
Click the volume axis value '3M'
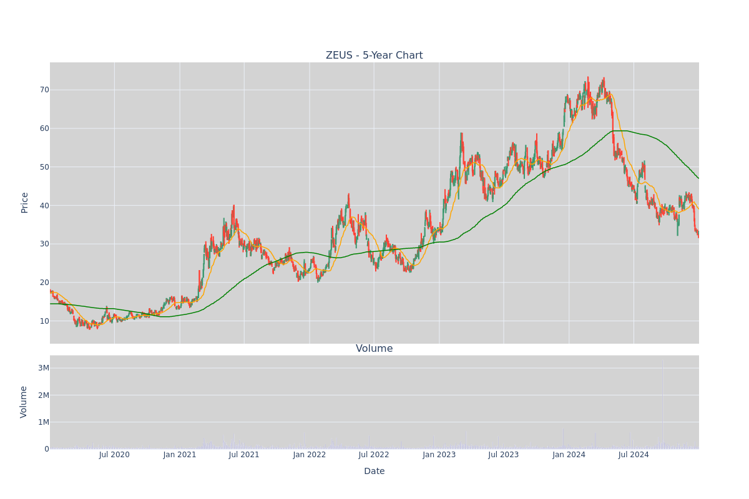click(44, 368)
